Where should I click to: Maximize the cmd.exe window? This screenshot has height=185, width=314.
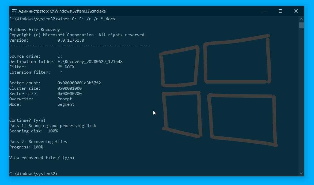pos(280,11)
